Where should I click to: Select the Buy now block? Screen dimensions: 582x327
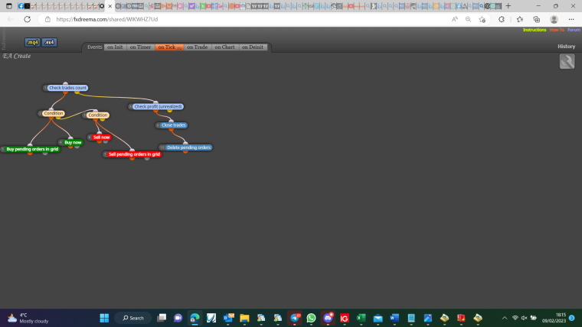tap(71, 142)
